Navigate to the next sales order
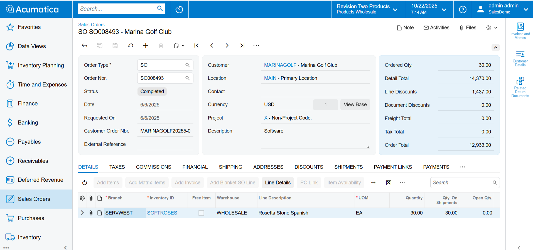Screen dimensions: 533x250 [x=227, y=46]
